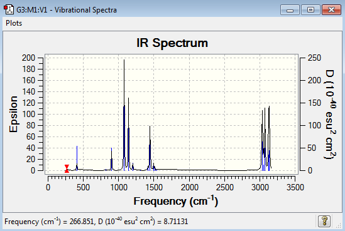Click the second tall peak near 1140 cm-1

[x=128, y=134]
